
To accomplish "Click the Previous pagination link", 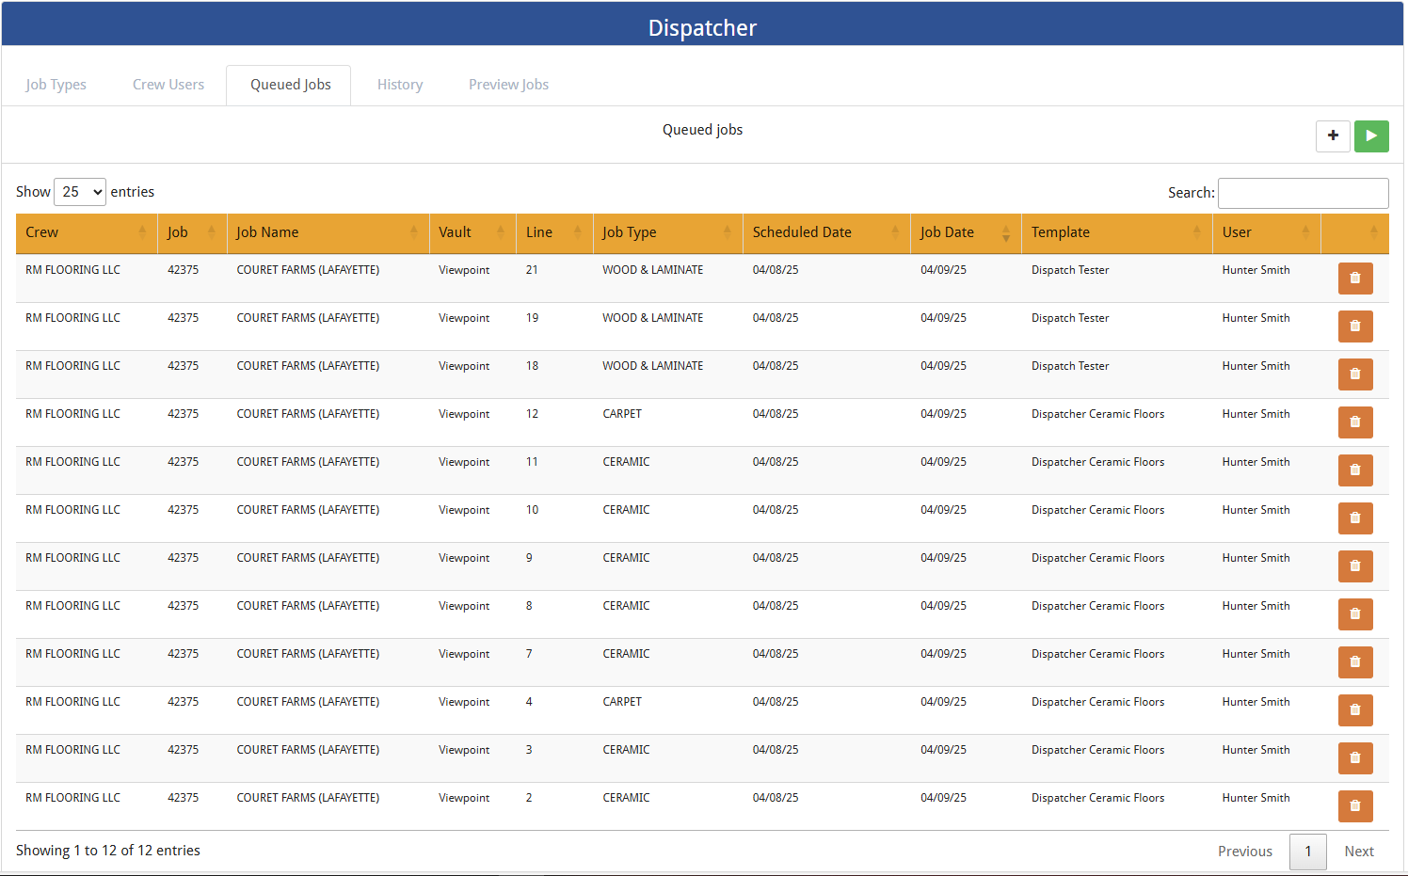I will (1245, 851).
